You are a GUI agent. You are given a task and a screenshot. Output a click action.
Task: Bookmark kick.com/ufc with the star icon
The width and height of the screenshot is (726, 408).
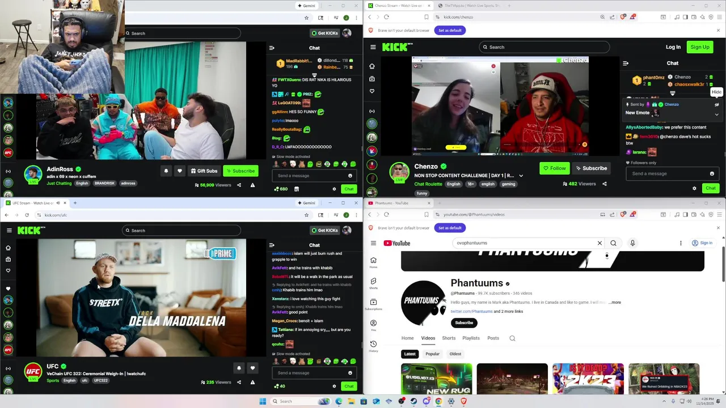click(306, 215)
